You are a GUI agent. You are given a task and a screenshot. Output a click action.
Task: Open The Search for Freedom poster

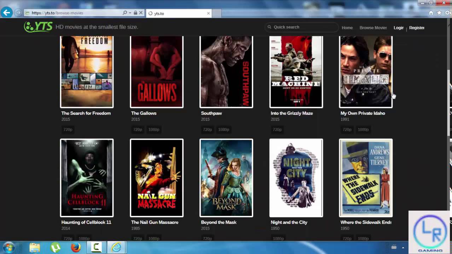tap(87, 72)
